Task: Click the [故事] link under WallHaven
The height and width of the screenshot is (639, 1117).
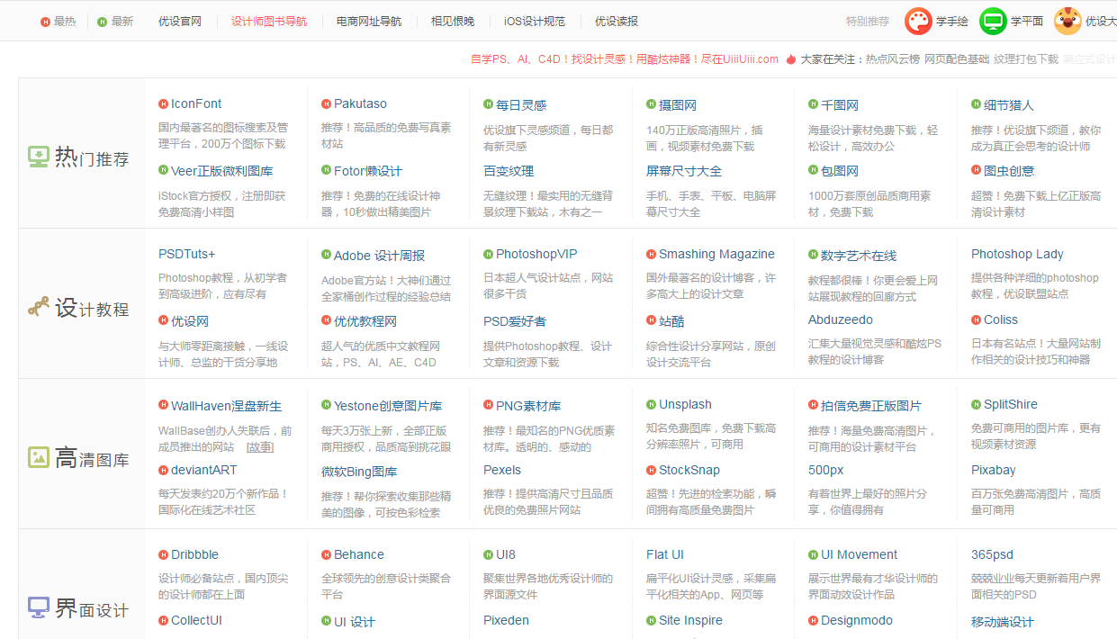Action: 260,447
